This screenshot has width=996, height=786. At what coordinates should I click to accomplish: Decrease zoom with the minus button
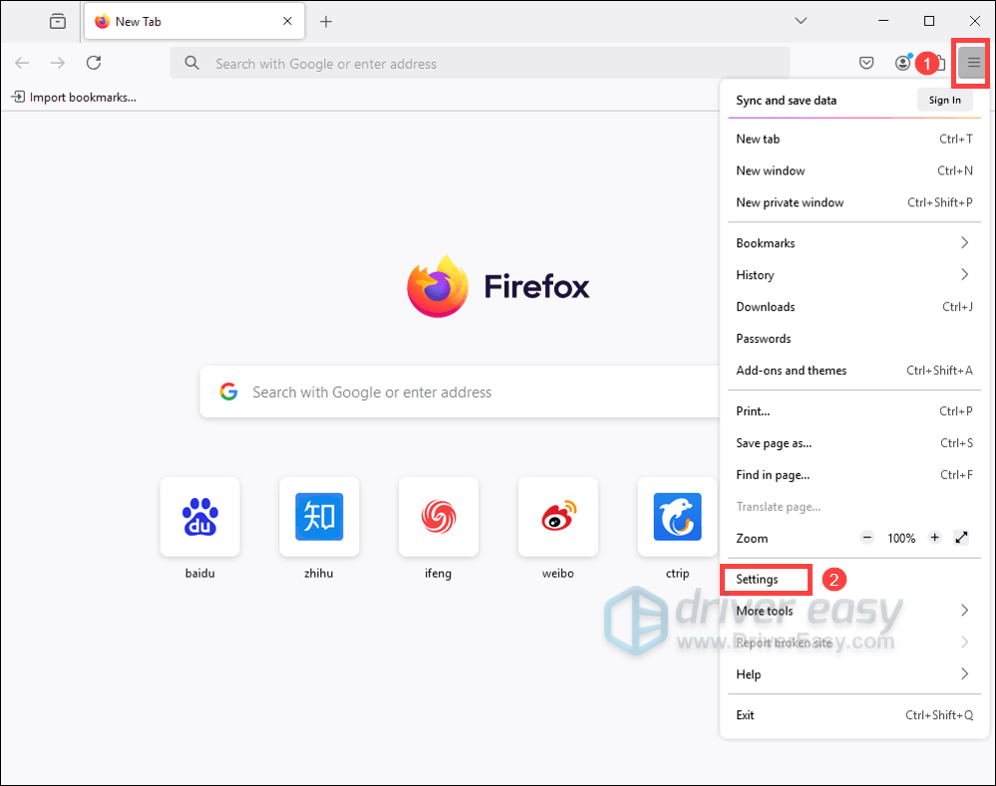point(867,538)
